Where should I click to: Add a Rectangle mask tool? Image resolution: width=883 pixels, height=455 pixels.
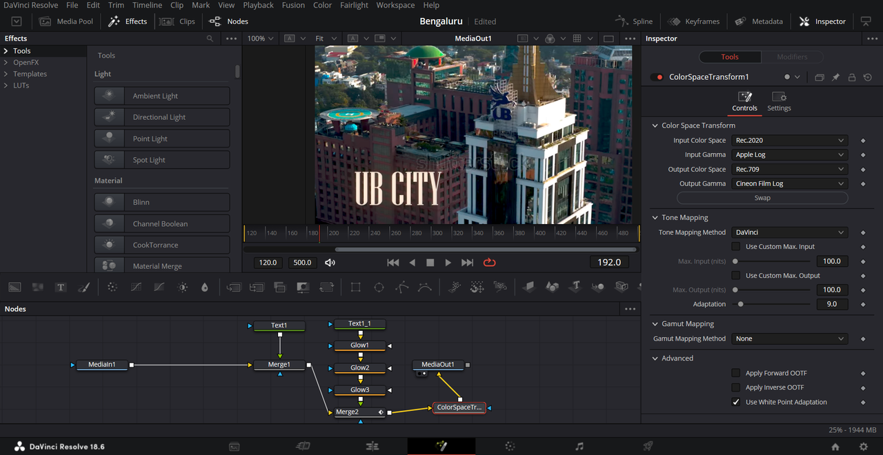355,287
